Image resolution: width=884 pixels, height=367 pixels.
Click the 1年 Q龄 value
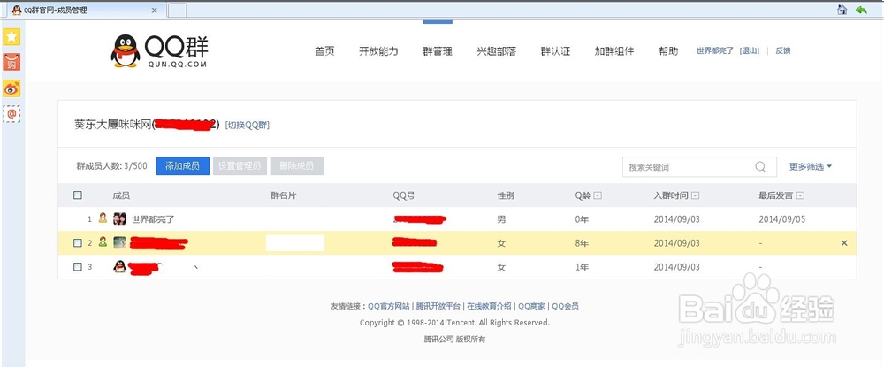[x=582, y=267]
